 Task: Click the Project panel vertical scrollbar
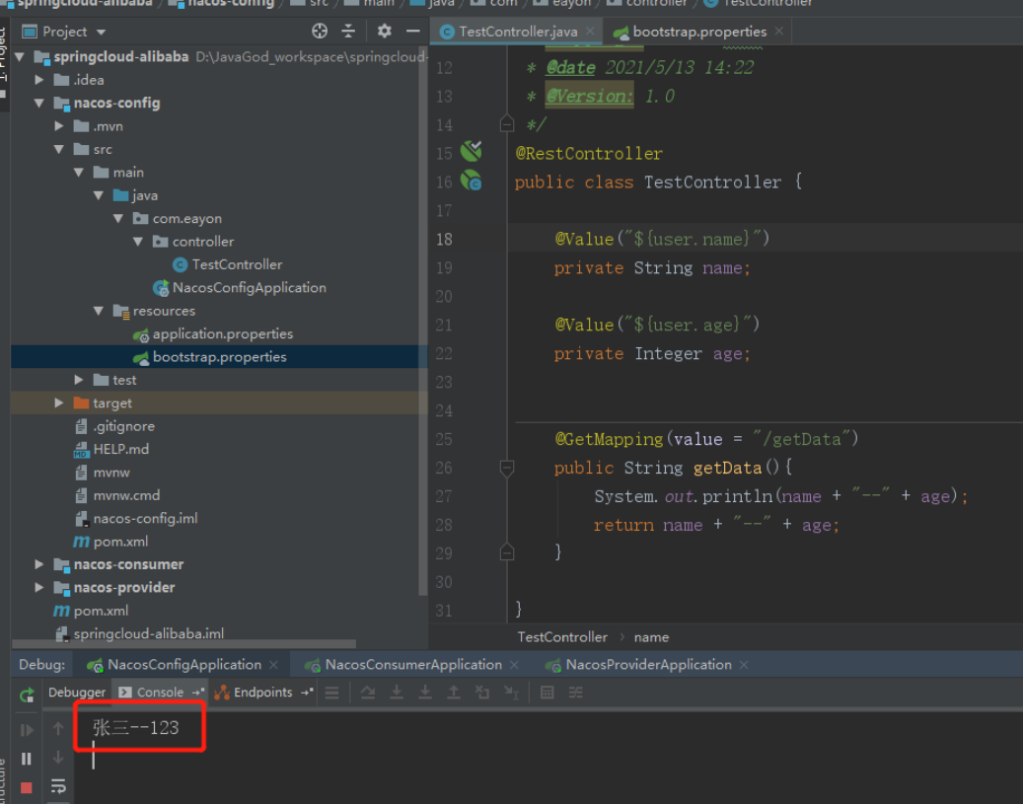[x=423, y=320]
